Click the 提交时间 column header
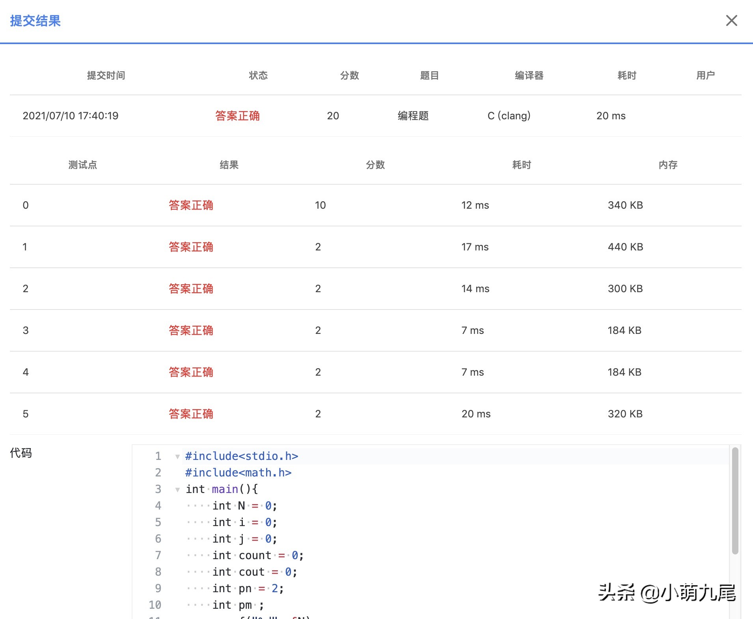The image size is (753, 619). point(105,75)
